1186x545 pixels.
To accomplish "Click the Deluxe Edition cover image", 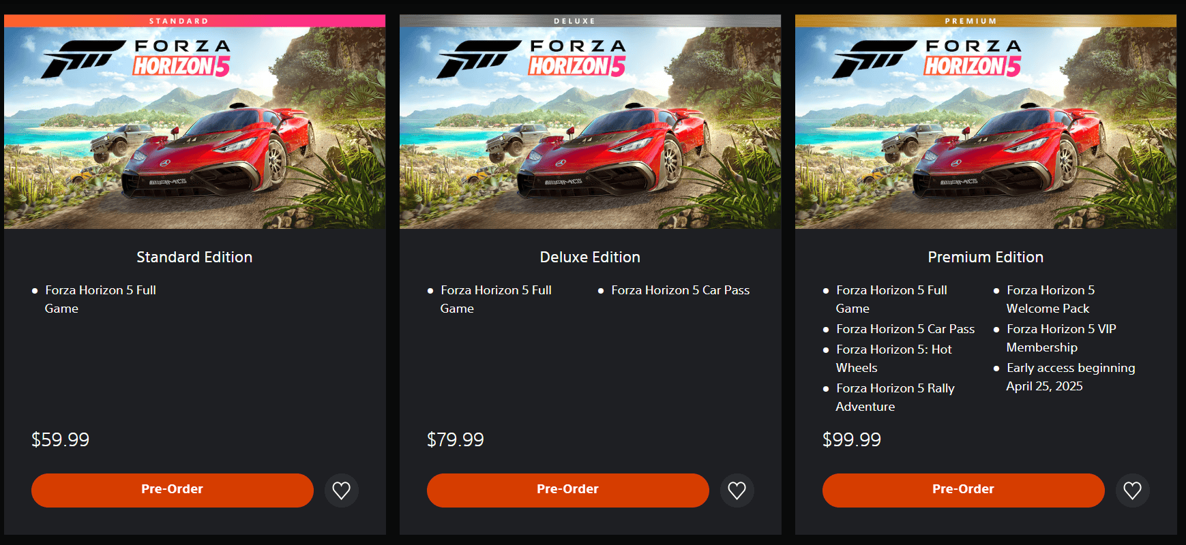I will pos(590,128).
